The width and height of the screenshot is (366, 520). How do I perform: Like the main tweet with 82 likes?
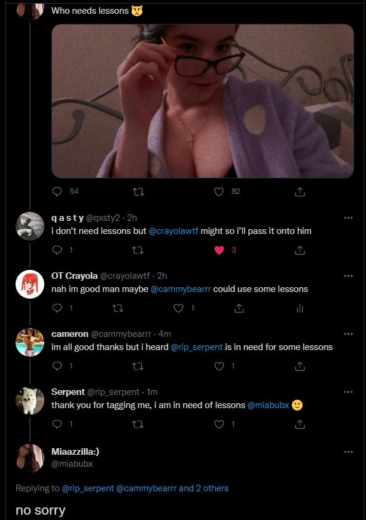(x=219, y=191)
